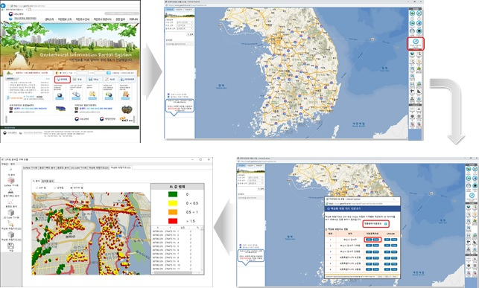Open the globe icon in the first homepage service card
Viewport: 479px width, 288px height.
pyautogui.click(x=60, y=95)
